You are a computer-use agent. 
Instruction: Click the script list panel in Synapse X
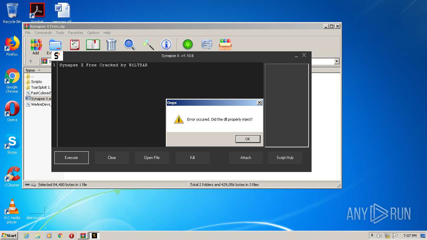click(x=287, y=105)
